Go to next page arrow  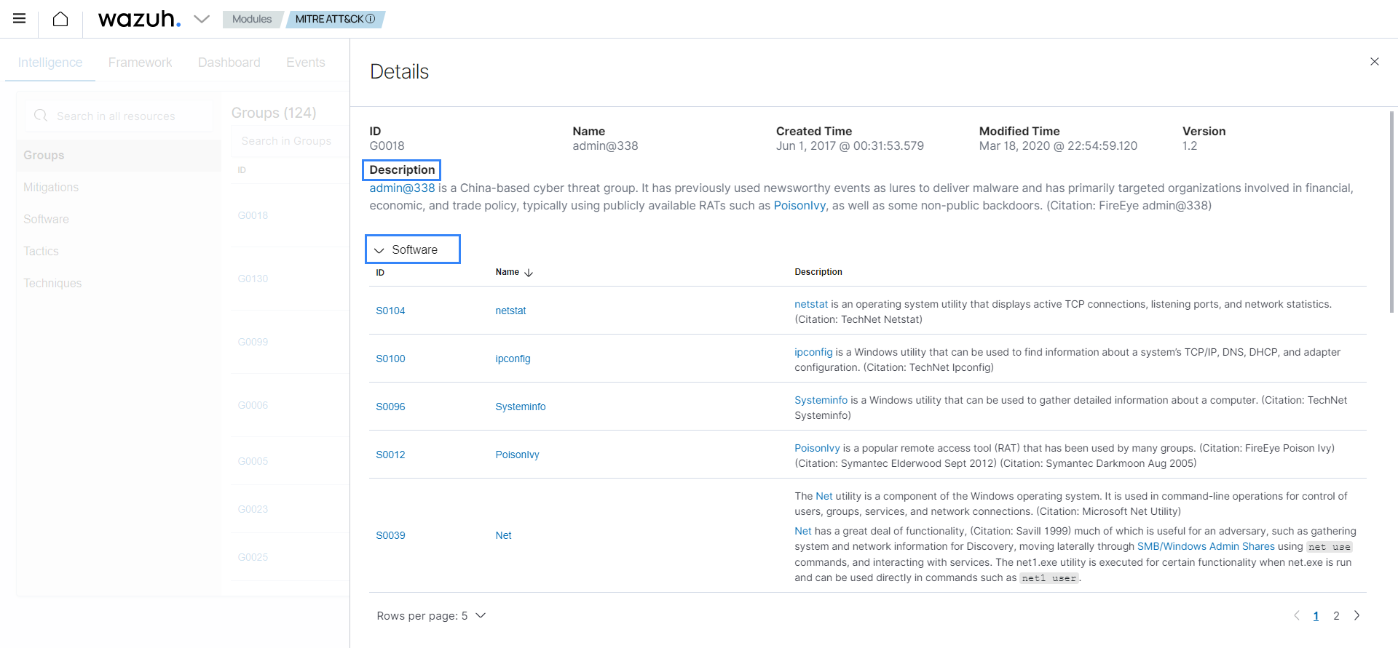tap(1356, 616)
